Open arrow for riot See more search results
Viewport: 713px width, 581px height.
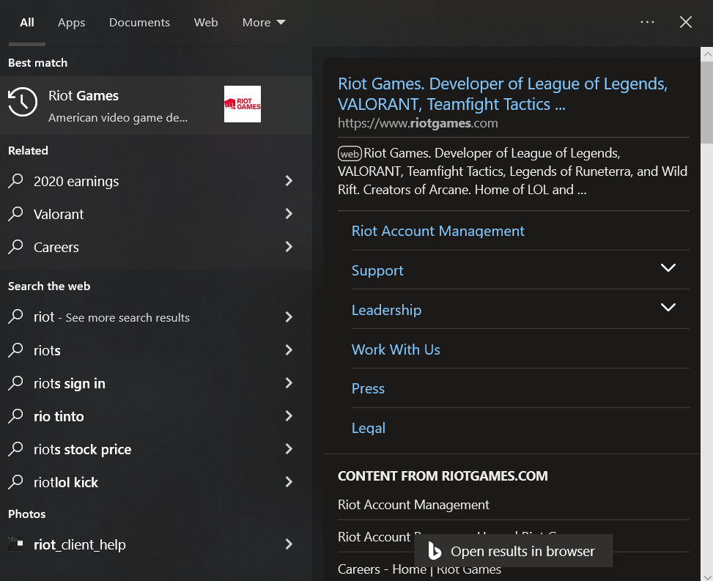click(x=289, y=317)
